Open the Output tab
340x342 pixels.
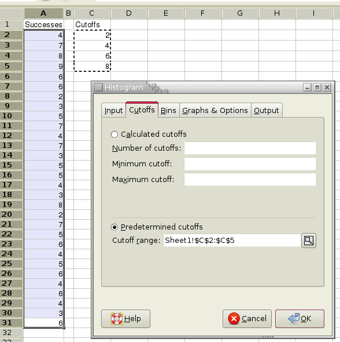(x=267, y=110)
